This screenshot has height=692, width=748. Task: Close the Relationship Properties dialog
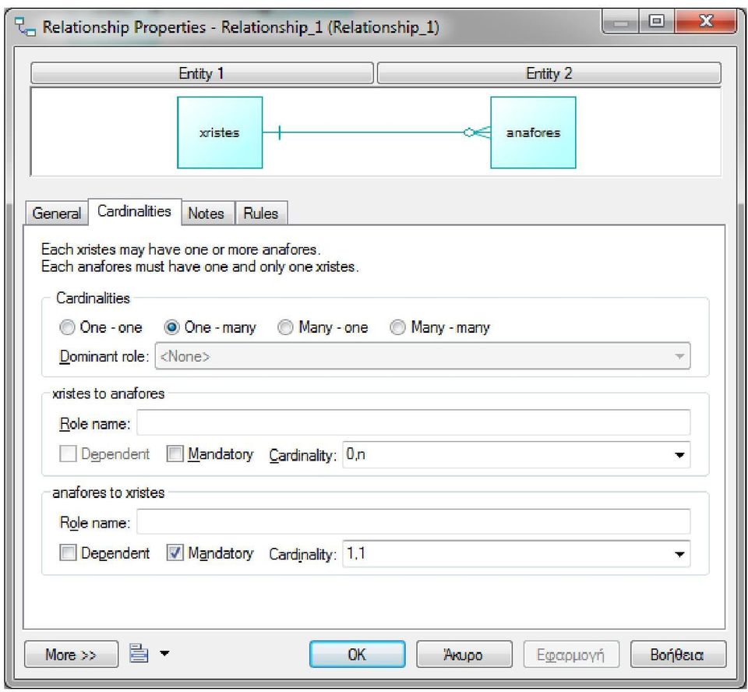[706, 22]
